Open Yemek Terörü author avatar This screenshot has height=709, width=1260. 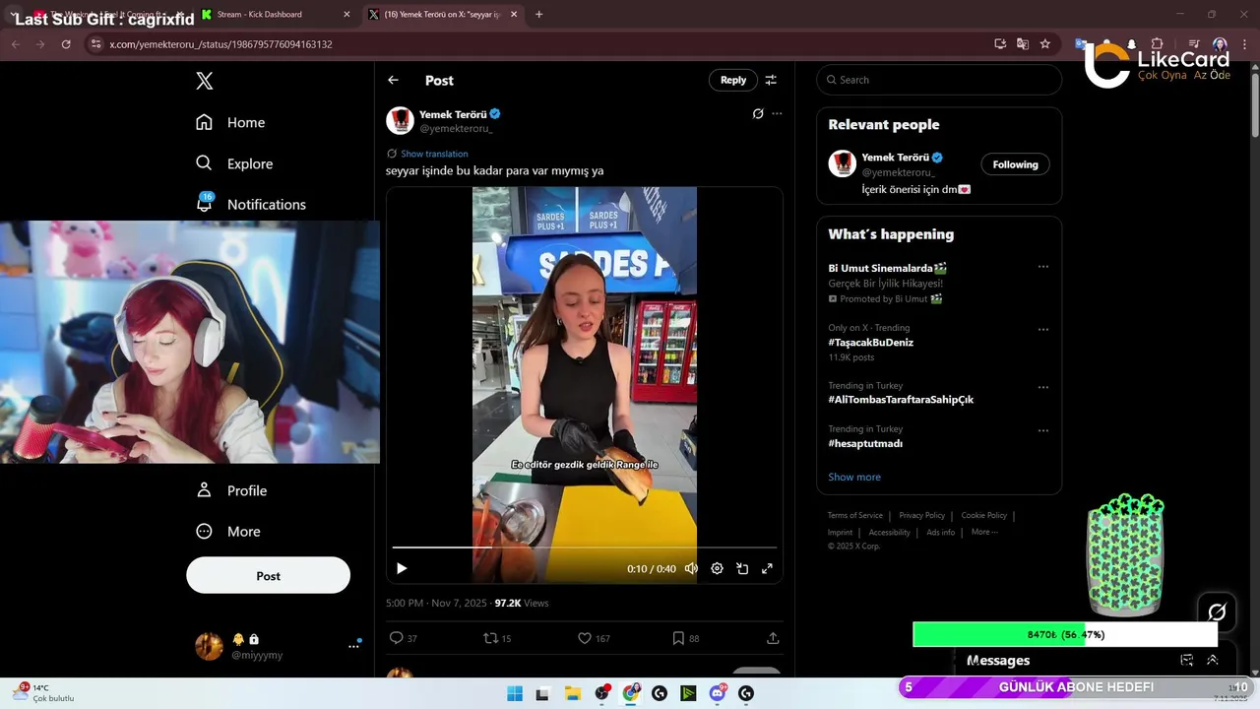[x=400, y=120]
